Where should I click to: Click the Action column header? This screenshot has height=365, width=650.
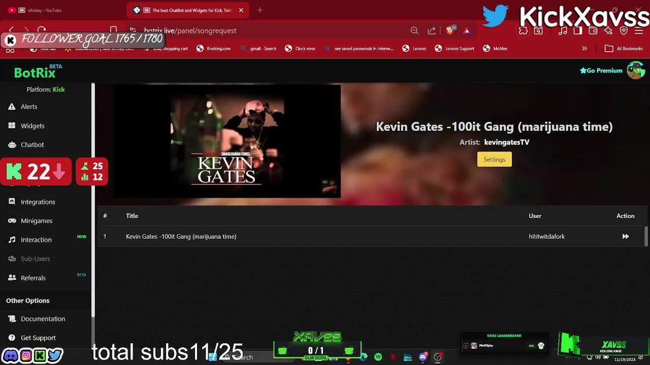[625, 216]
